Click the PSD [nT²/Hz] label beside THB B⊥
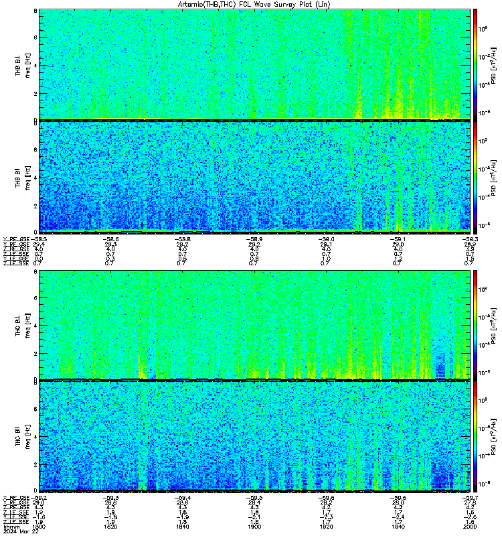Image resolution: width=502 pixels, height=536 pixels. pyautogui.click(x=494, y=66)
